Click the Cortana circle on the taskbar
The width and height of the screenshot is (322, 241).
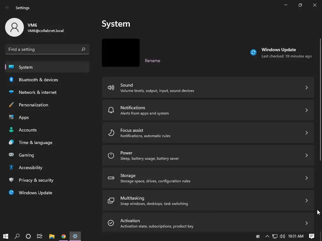tap(28, 236)
